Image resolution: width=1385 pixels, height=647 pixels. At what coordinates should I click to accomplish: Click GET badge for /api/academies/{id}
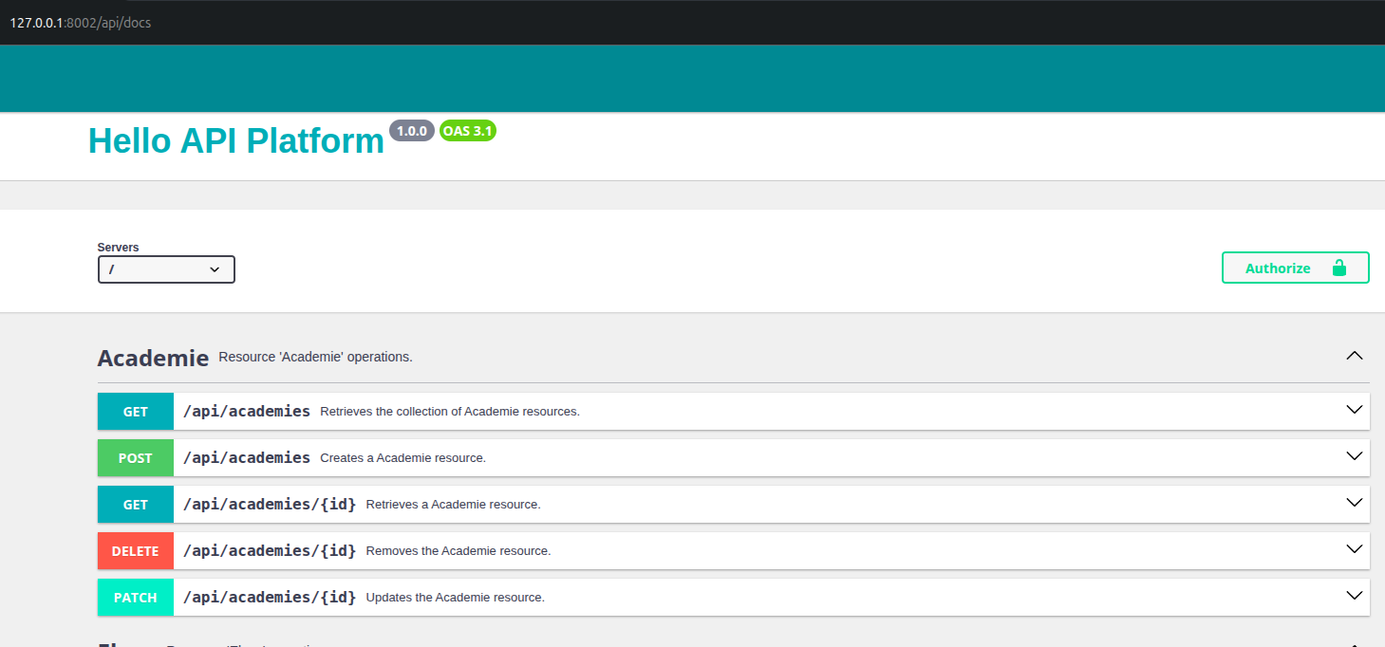pyautogui.click(x=136, y=505)
